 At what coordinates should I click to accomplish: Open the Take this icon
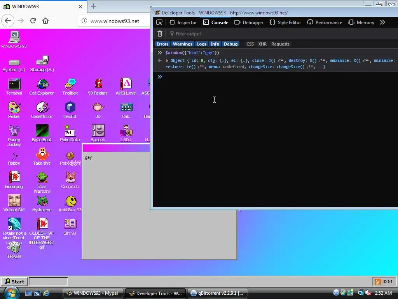[42, 157]
